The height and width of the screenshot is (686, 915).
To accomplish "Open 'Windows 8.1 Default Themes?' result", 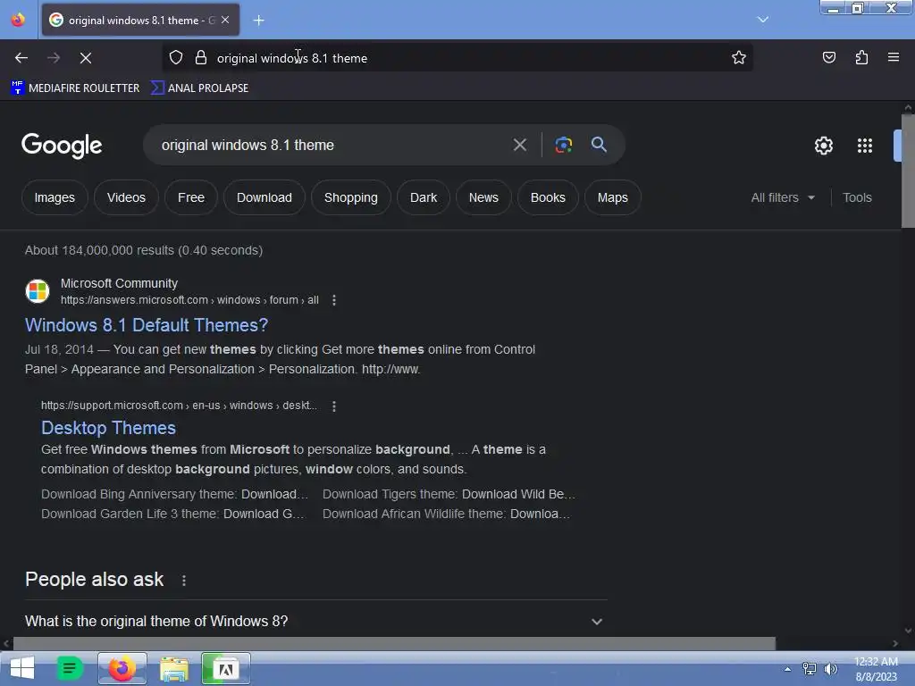I will point(147,325).
